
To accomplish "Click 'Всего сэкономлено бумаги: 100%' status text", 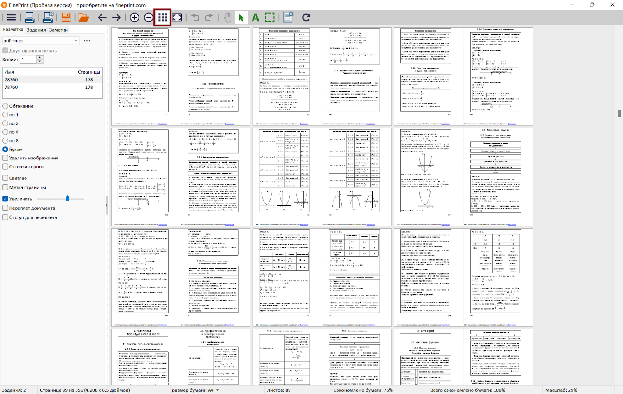I will pos(468,390).
